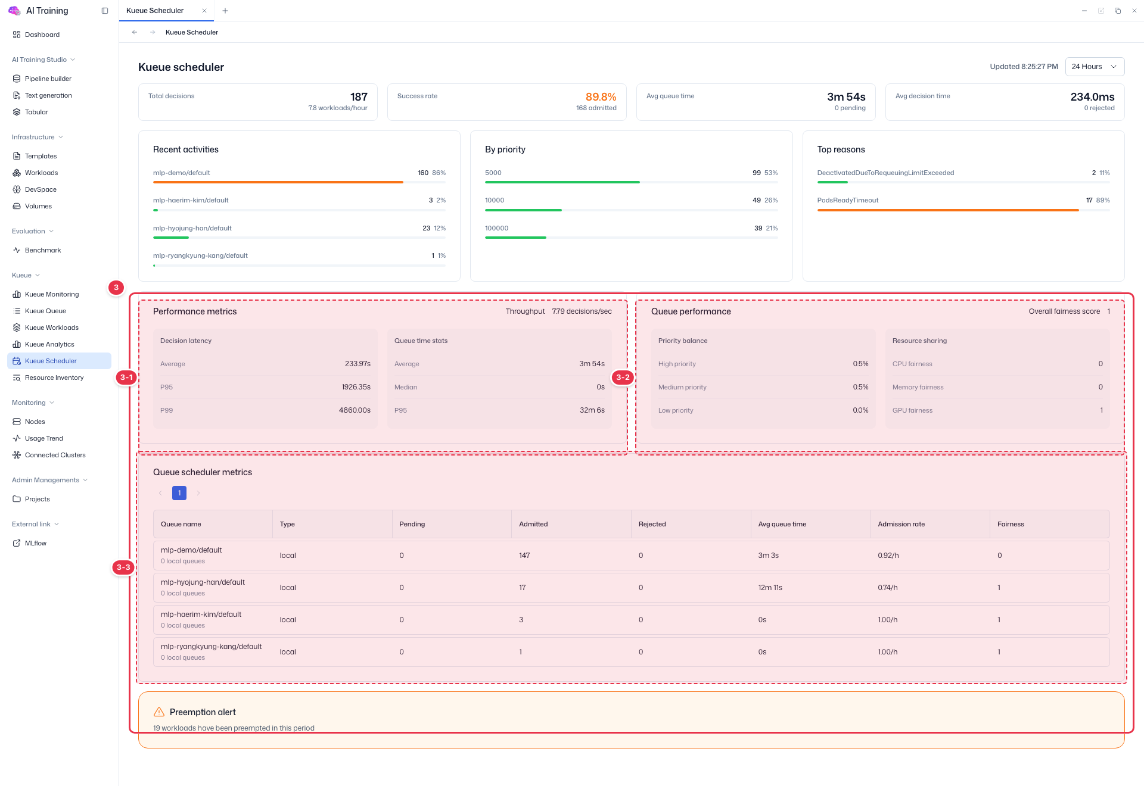
Task: Toggle the sidebar collapse icon
Action: coord(105,11)
